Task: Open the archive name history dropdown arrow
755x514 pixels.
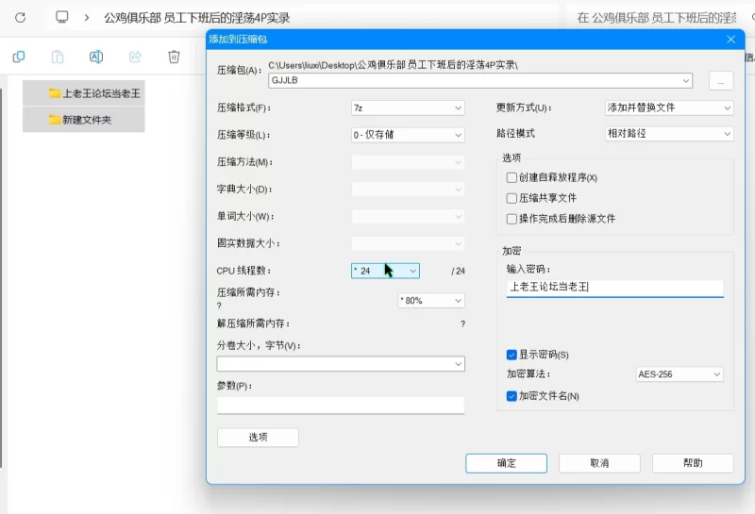Action: coord(686,80)
